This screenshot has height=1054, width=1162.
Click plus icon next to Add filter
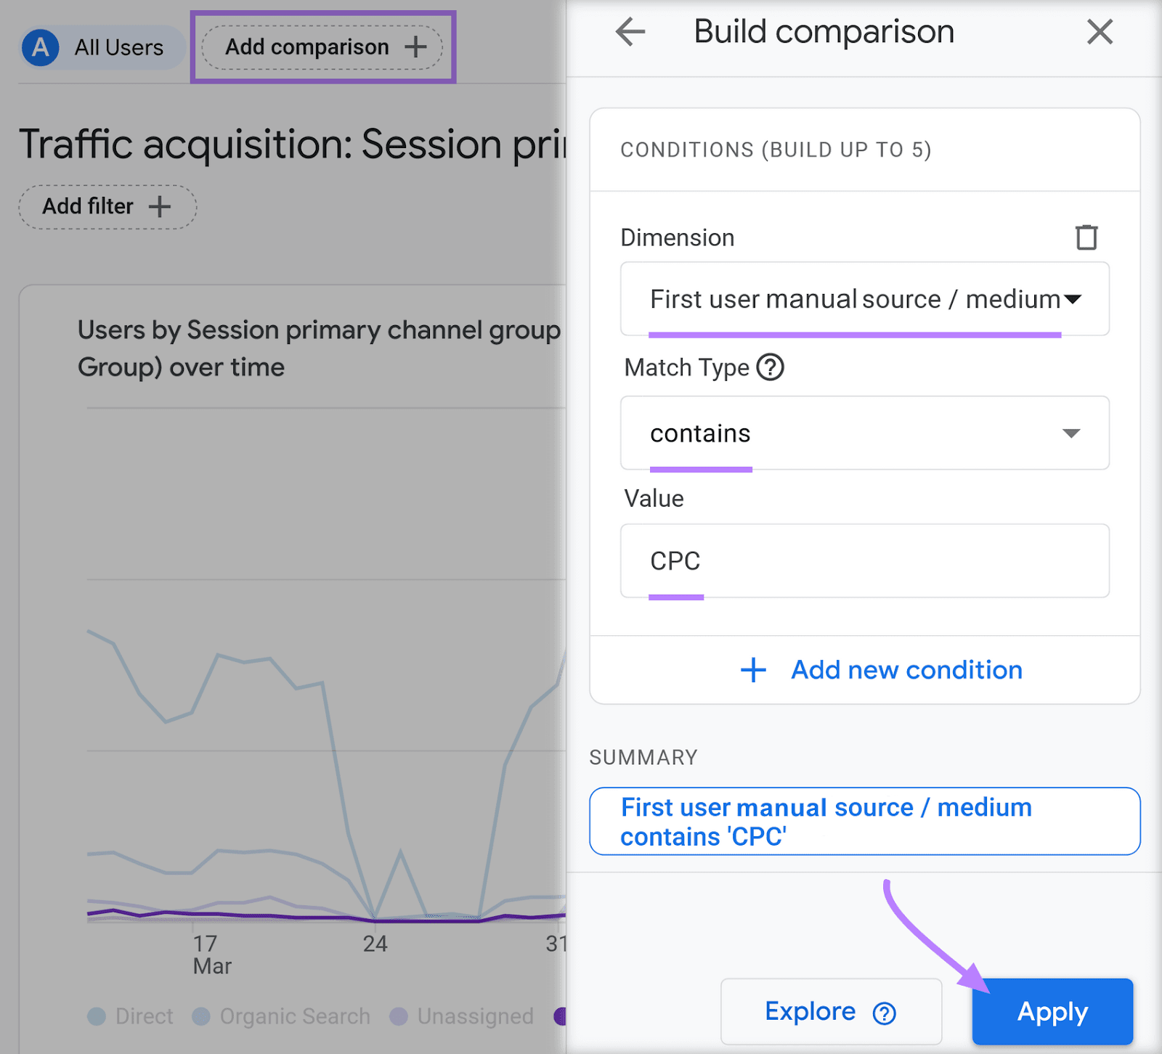point(160,207)
